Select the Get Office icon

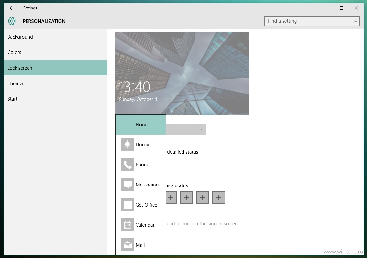pos(127,205)
